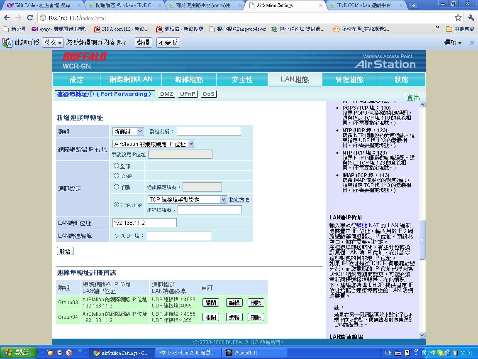
Task: Select the 手動 protocol radio button
Action: pos(116,187)
